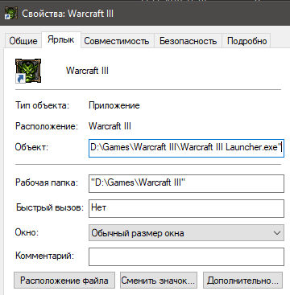Screen dimensions: 290x295
Task: Switch to the Подробно tab
Action: point(246,41)
